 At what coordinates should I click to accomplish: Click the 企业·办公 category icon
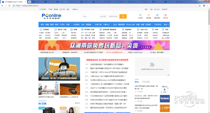(x=138, y=29)
